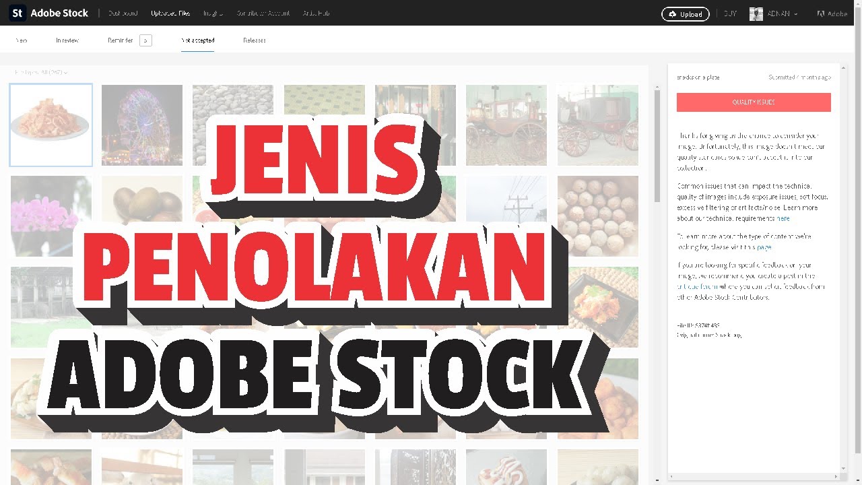Click the 'snacks on a plate' title text
Image resolution: width=862 pixels, height=485 pixels.
point(698,77)
